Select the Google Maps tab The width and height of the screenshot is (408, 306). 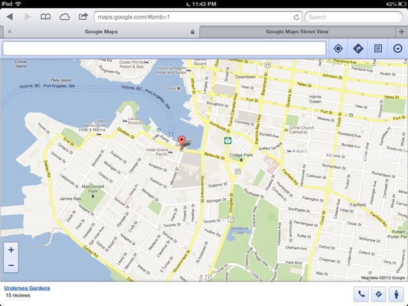pos(101,32)
